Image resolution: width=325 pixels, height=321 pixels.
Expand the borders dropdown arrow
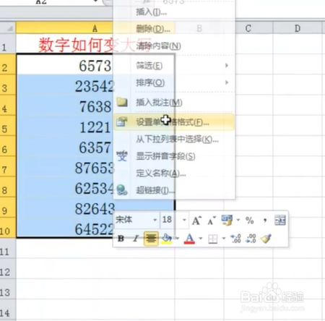tap(224, 239)
